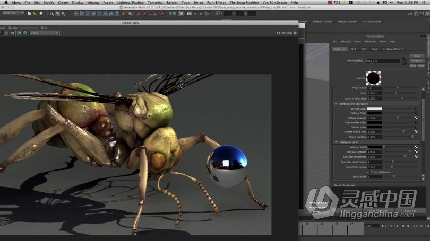Select by hierarchy mode icon

click(51, 13)
